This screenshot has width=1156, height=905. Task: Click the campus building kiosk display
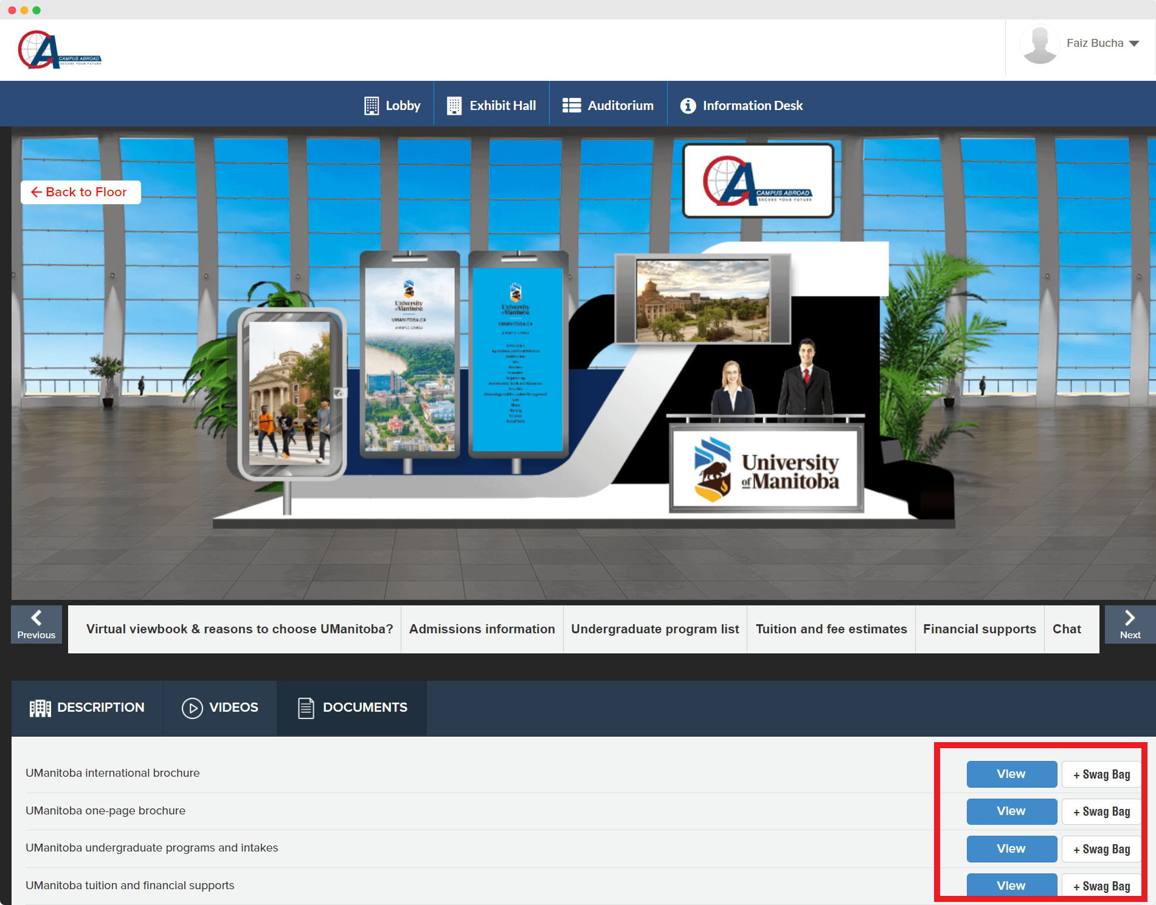click(x=291, y=393)
